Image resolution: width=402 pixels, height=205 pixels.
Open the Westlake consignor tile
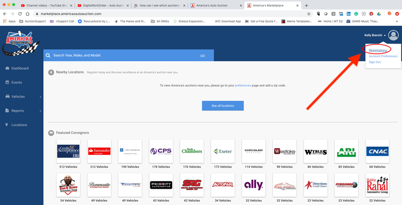coord(284,151)
